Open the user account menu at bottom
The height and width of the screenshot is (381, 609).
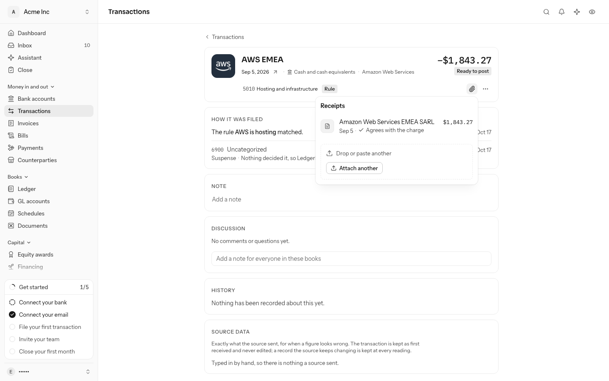click(49, 372)
